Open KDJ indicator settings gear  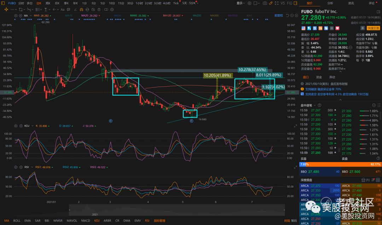(x=16, y=126)
